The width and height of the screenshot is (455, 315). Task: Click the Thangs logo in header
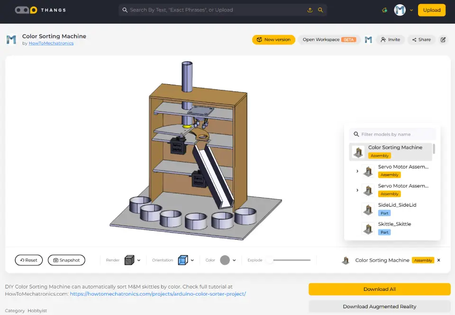40,10
